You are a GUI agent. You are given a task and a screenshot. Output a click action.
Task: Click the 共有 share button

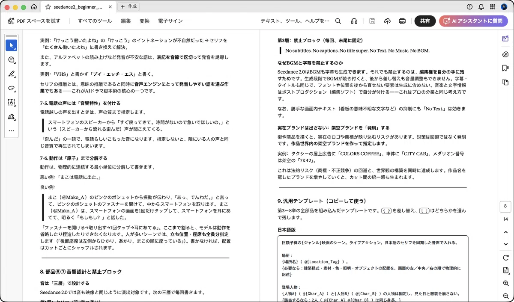coord(425,21)
